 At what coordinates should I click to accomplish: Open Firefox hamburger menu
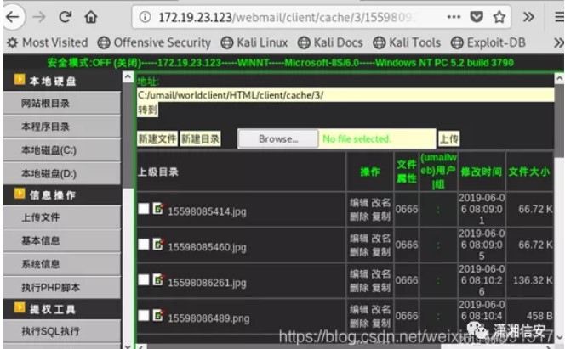pyautogui.click(x=559, y=16)
